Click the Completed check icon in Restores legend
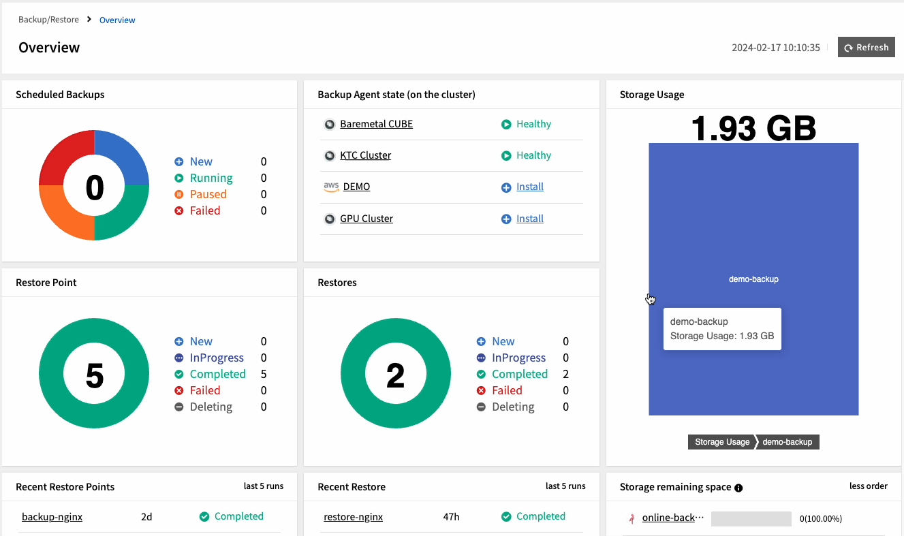904x536 pixels. pyautogui.click(x=481, y=375)
